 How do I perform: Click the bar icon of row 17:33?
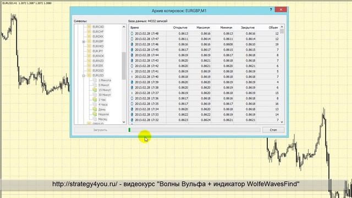132,114
